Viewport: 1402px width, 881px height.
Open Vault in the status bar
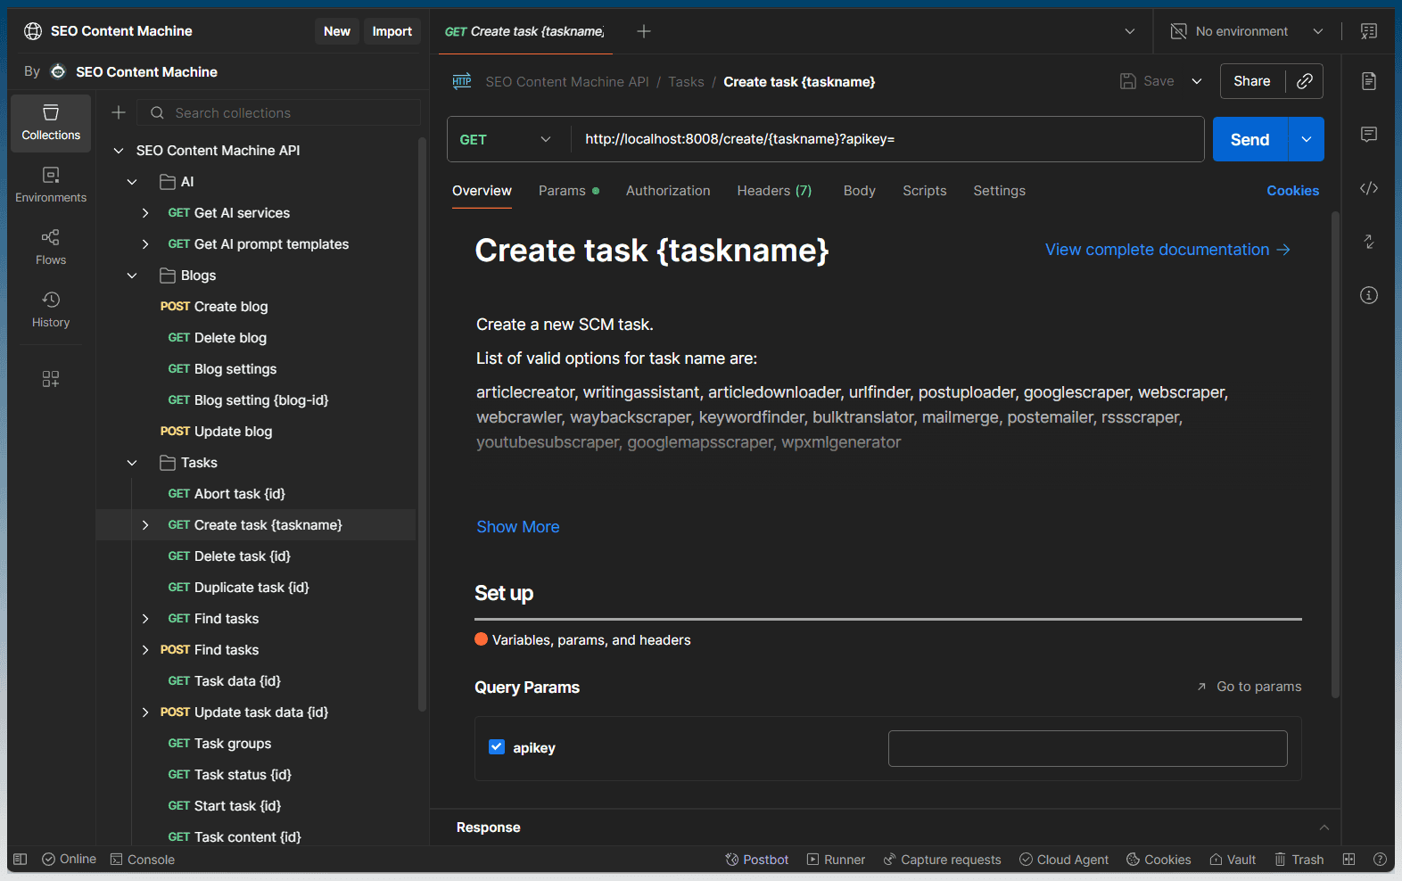pyautogui.click(x=1233, y=860)
